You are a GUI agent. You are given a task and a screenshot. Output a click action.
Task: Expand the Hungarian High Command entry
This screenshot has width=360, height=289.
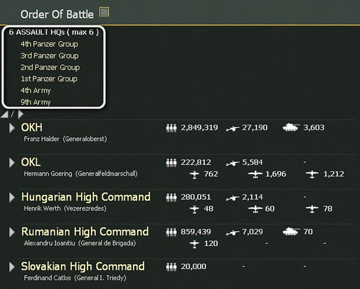[x=12, y=198]
